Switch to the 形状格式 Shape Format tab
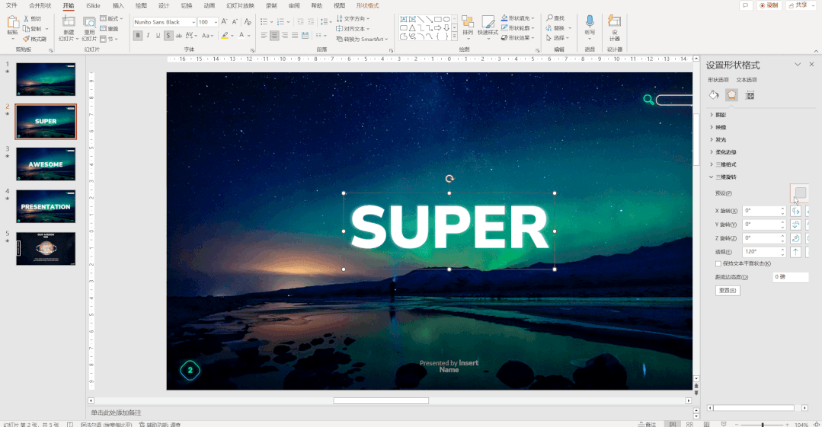This screenshot has width=822, height=427. tap(367, 5)
